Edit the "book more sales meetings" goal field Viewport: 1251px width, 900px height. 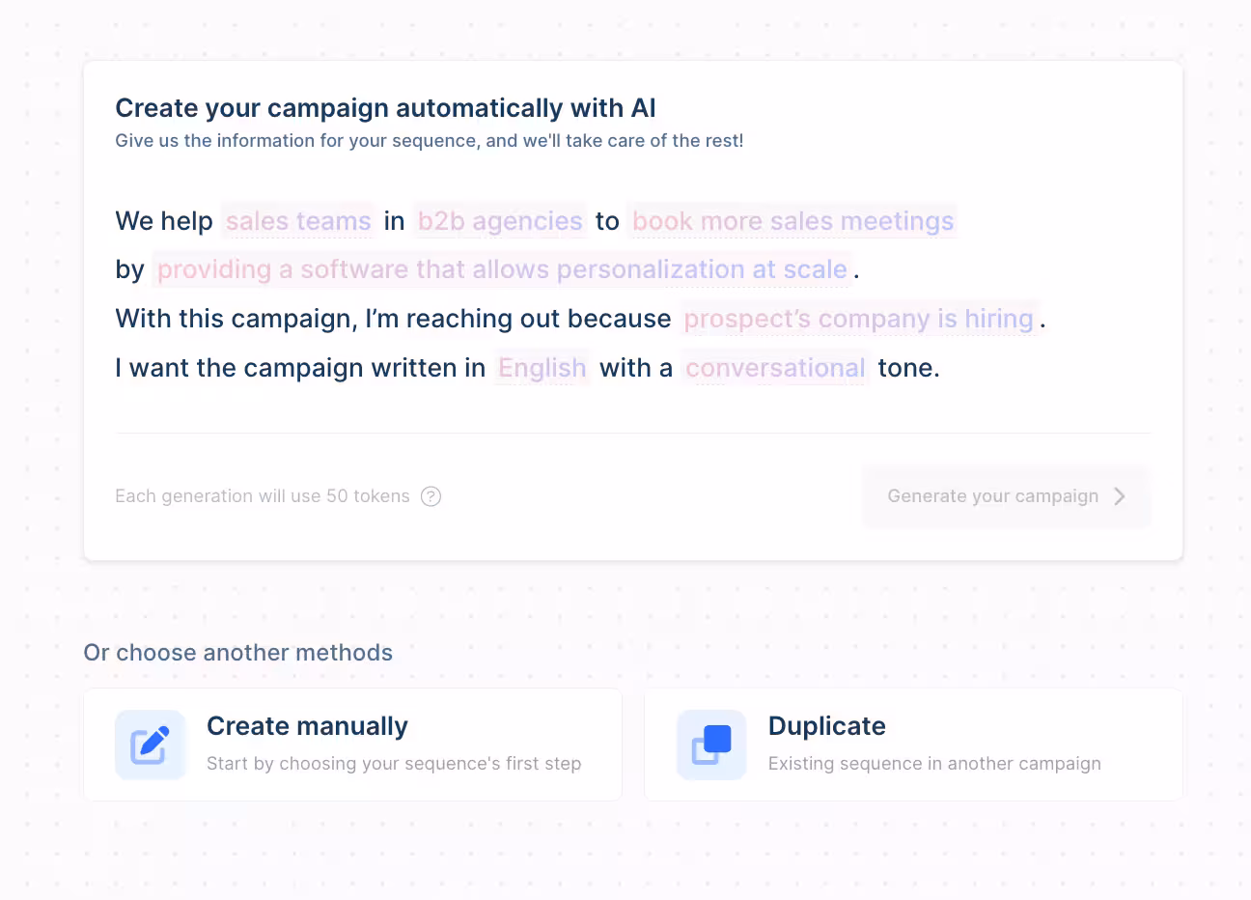792,221
